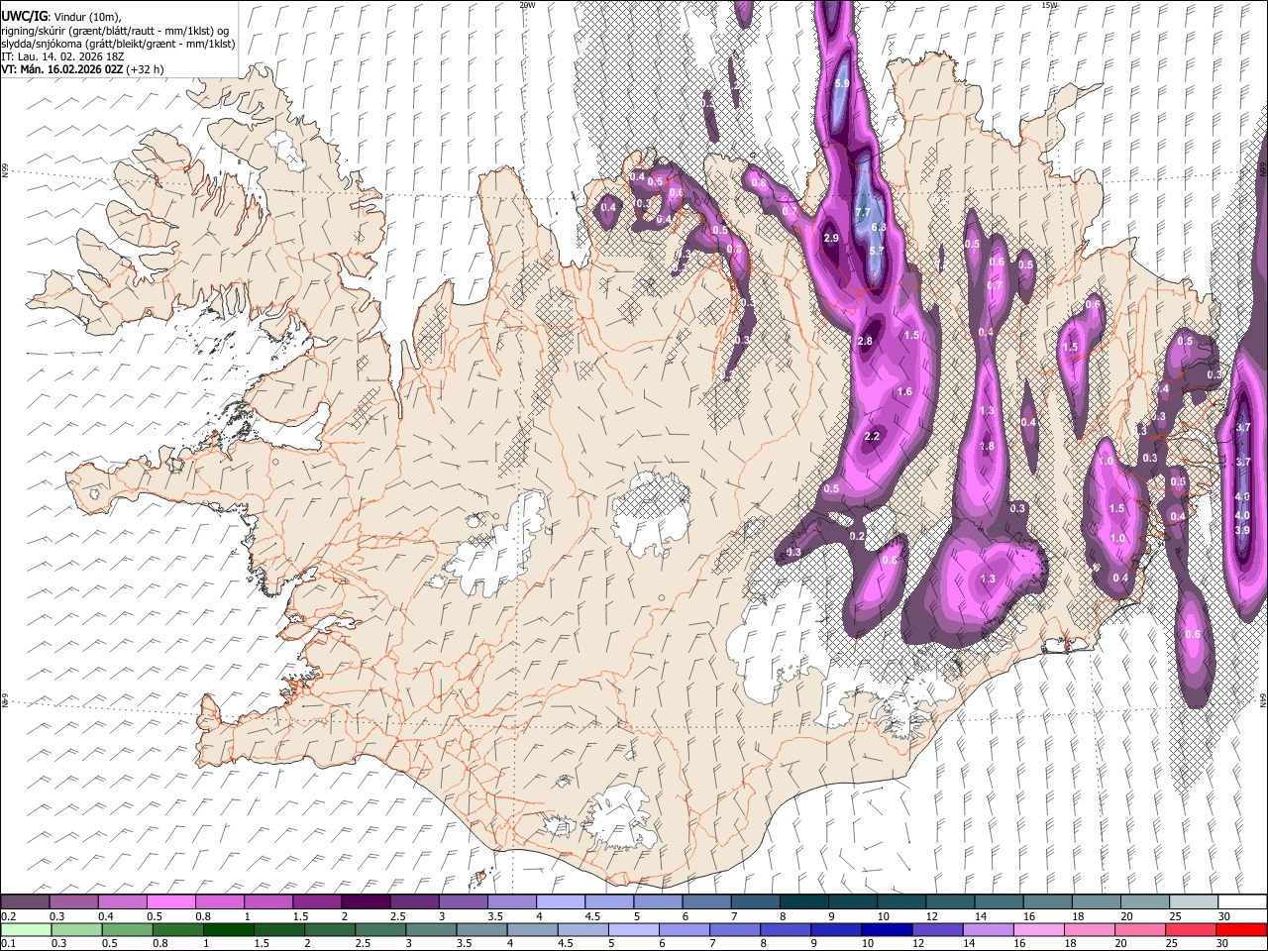1268x951 pixels.
Task: Click the 3.9 precipitation value near the east coast
Action: click(x=1243, y=530)
